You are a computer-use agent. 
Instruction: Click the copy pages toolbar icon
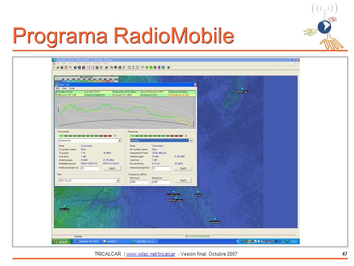[112, 67]
